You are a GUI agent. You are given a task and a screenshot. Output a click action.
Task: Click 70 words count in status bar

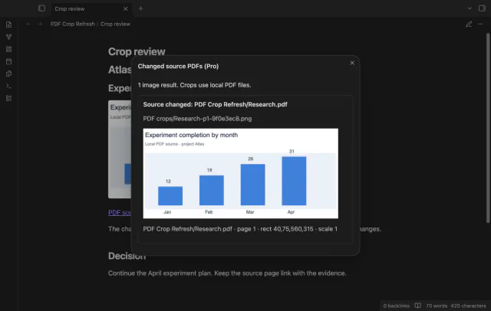[437, 306]
